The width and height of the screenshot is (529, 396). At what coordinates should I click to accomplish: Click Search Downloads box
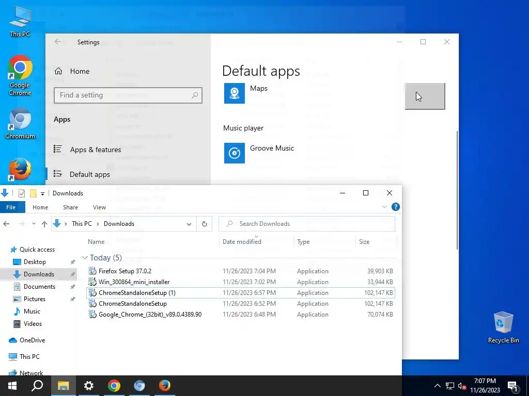coord(307,224)
